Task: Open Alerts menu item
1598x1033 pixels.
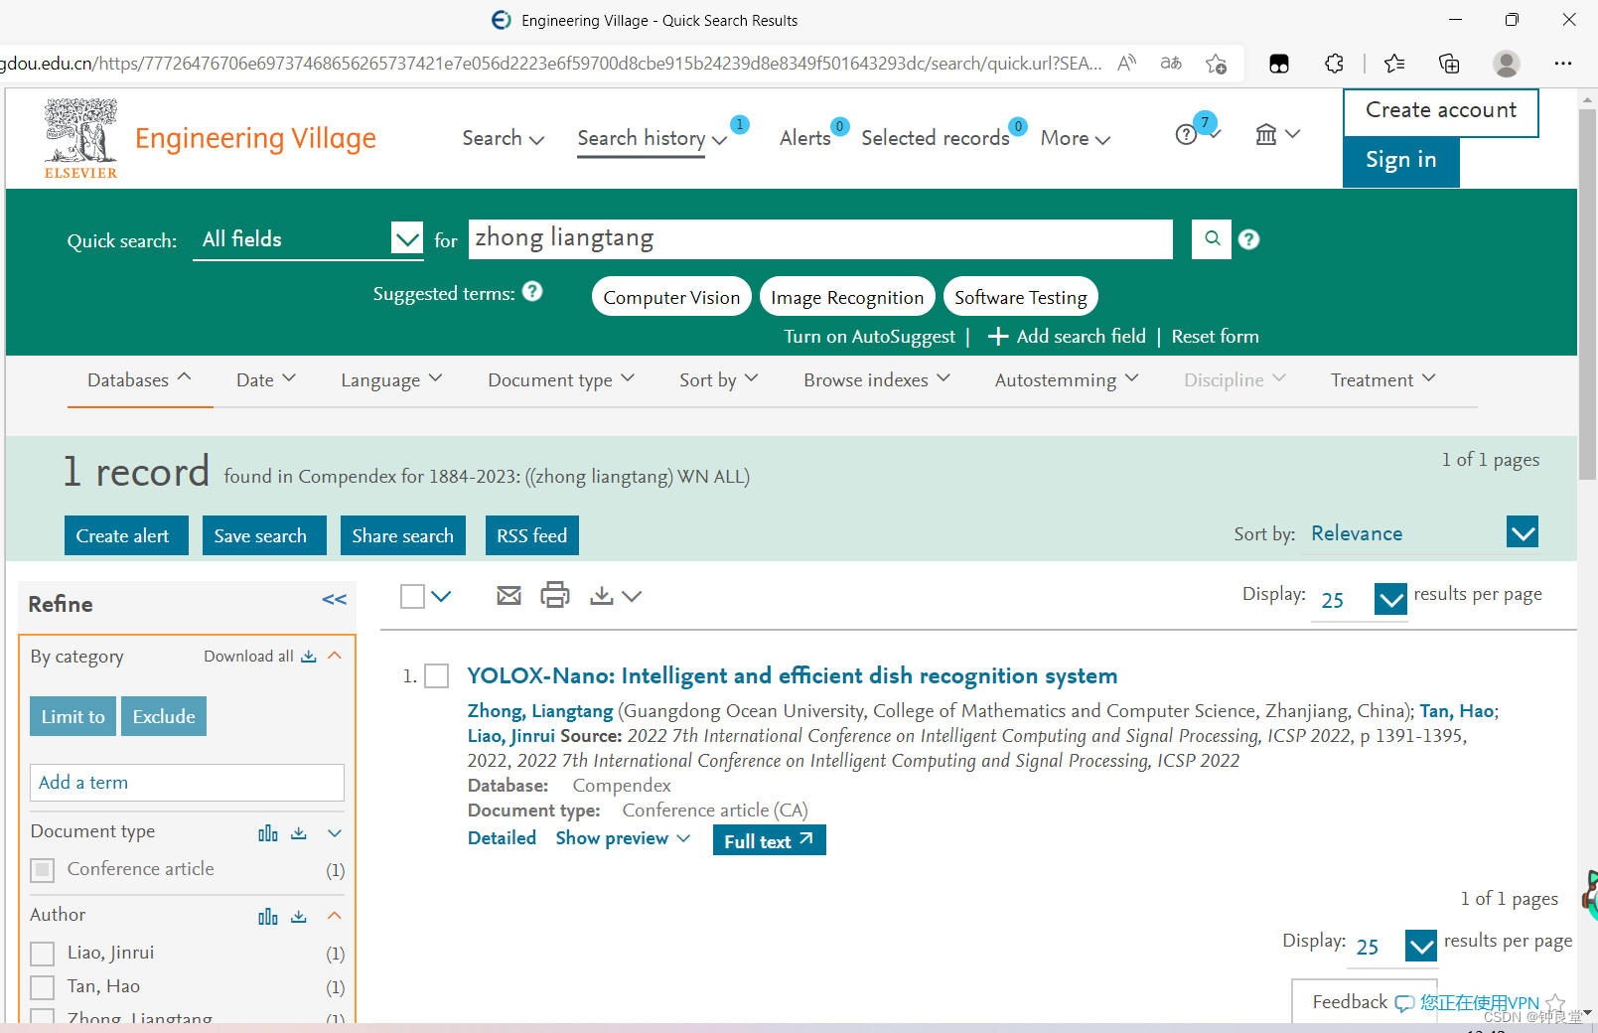Action: pos(805,138)
